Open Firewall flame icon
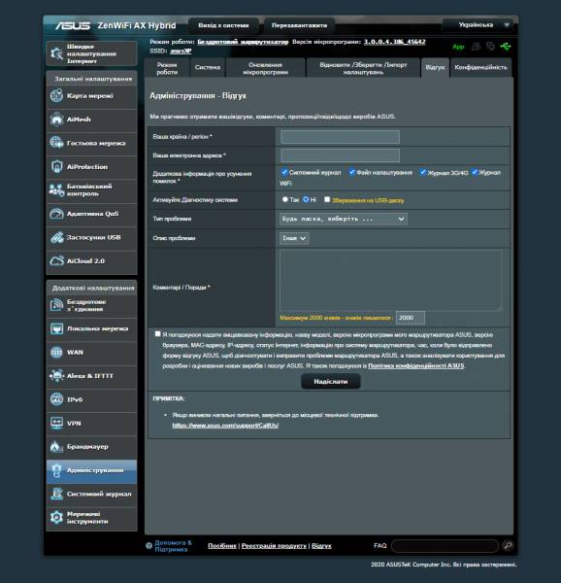 [56, 447]
